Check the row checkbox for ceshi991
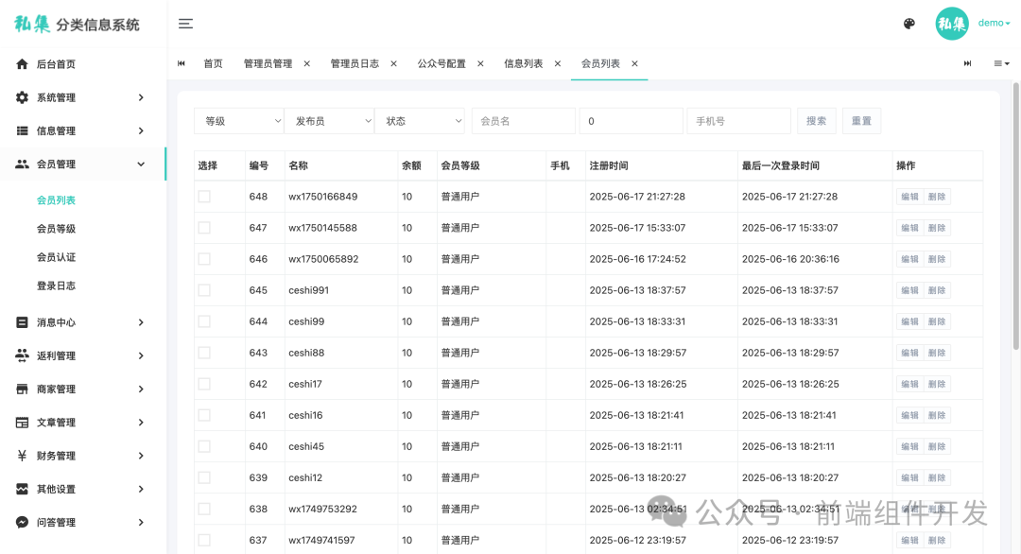Screen dimensions: 1021x554 tap(203, 290)
